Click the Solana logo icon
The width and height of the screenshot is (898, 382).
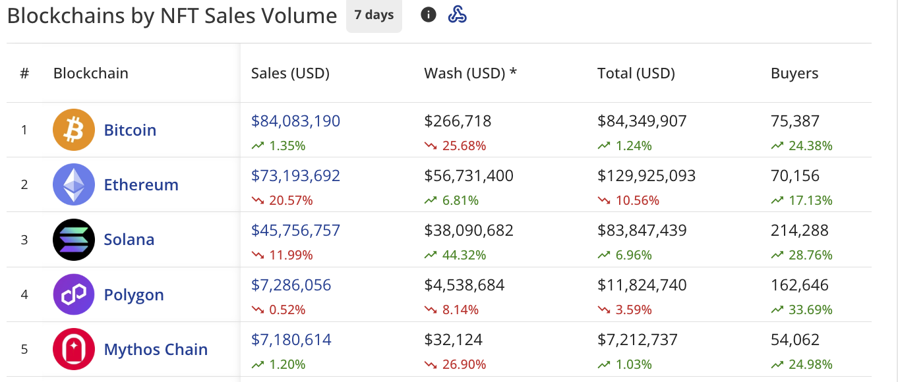[x=74, y=239]
